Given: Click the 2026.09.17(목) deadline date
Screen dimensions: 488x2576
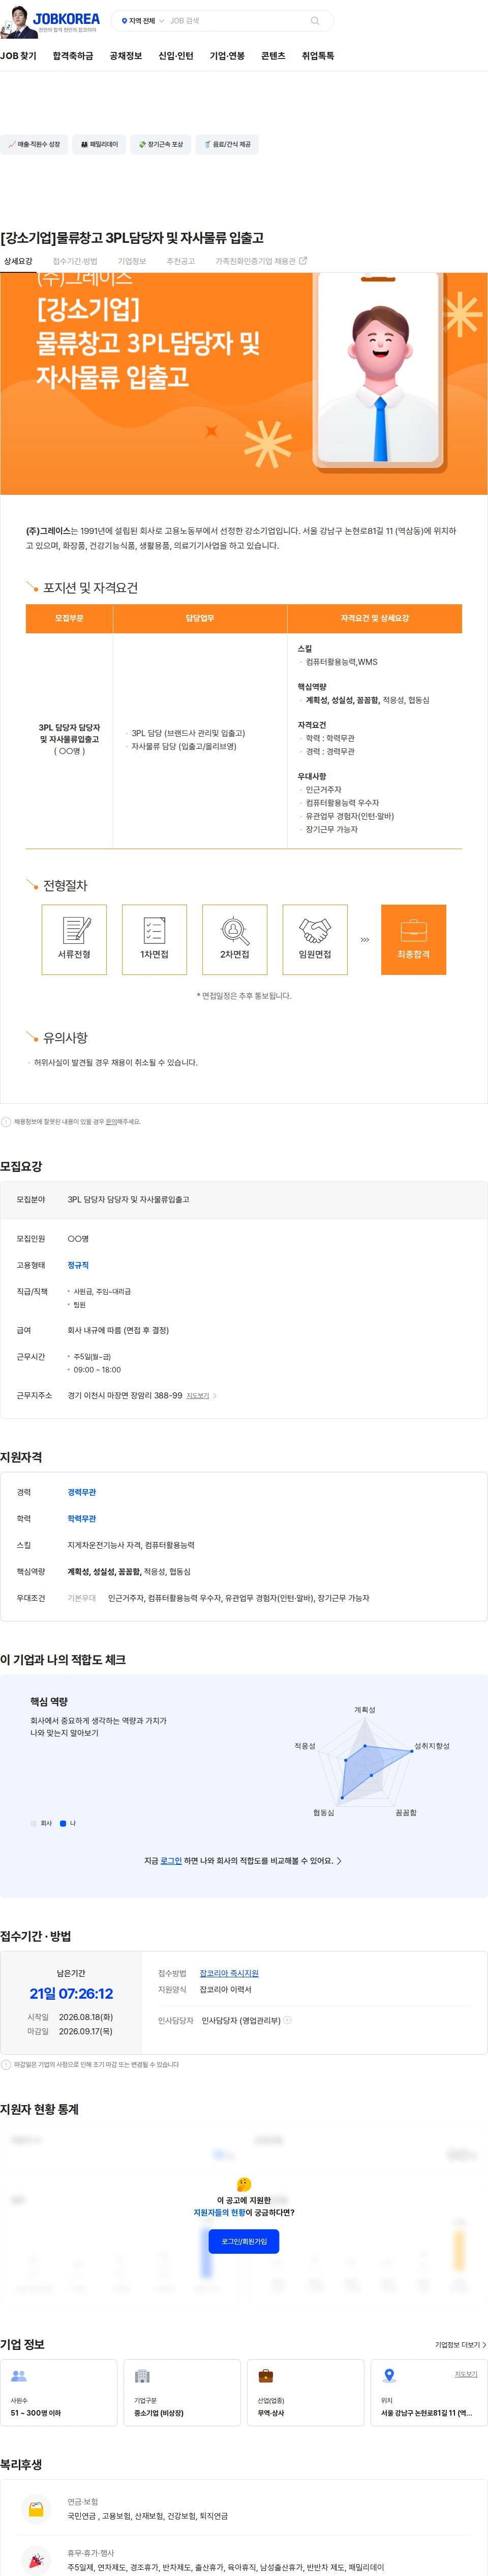Looking at the screenshot, I should click(x=86, y=2031).
